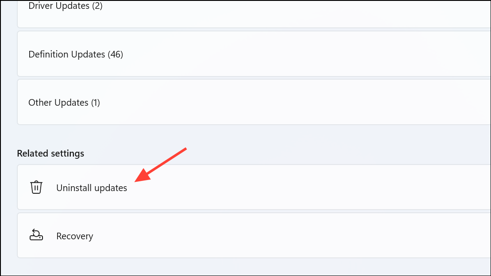
Task: Click empty area of the Uninstall updates card
Action: [313, 187]
